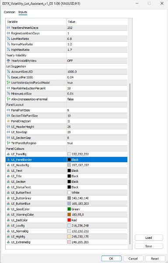Click the UI_LowBg light blue swatch
Viewport: 168px width, 263px height.
click(x=69, y=226)
